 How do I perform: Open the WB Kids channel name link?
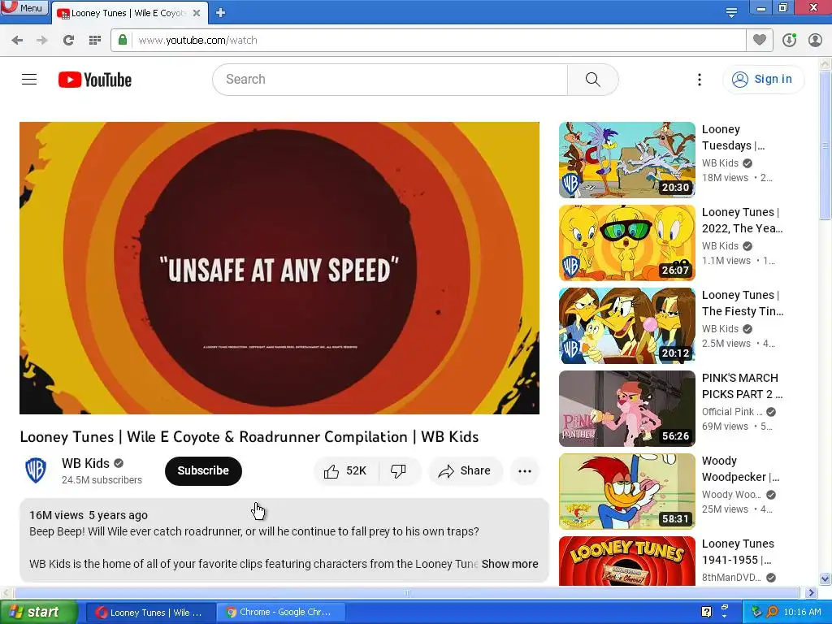(x=85, y=463)
